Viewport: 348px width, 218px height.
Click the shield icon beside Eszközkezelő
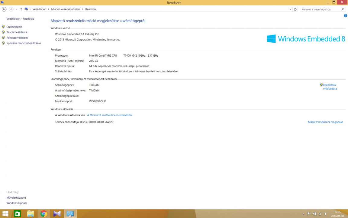tap(3, 27)
